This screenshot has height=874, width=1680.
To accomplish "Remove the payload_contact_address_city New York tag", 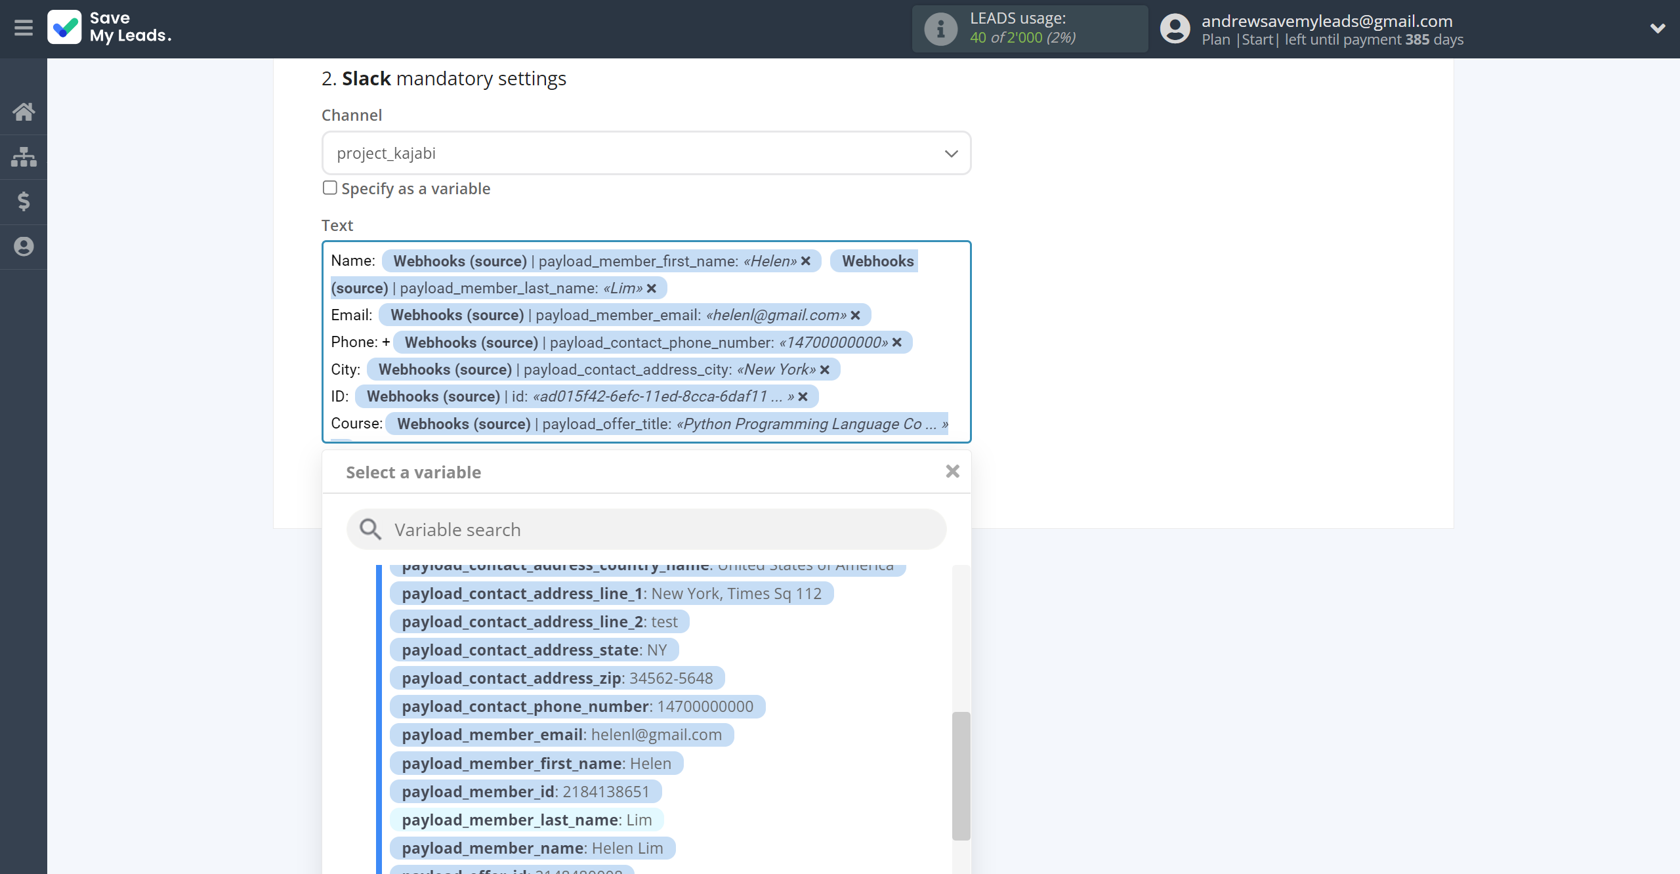I will click(825, 370).
